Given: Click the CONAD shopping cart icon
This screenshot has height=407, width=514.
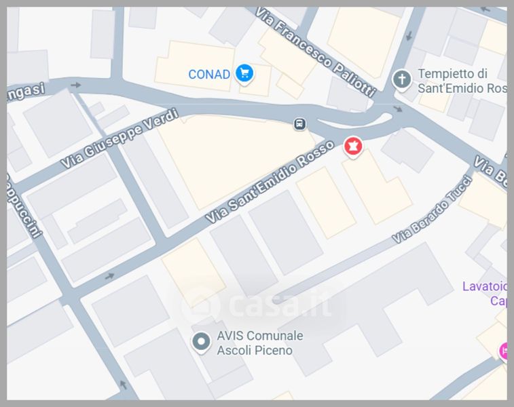Looking at the screenshot, I should coord(244,74).
